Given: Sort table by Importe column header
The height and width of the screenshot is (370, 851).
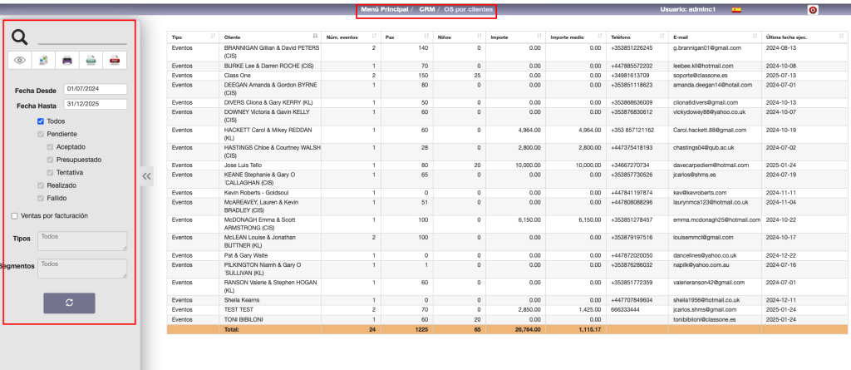Looking at the screenshot, I should [515, 37].
